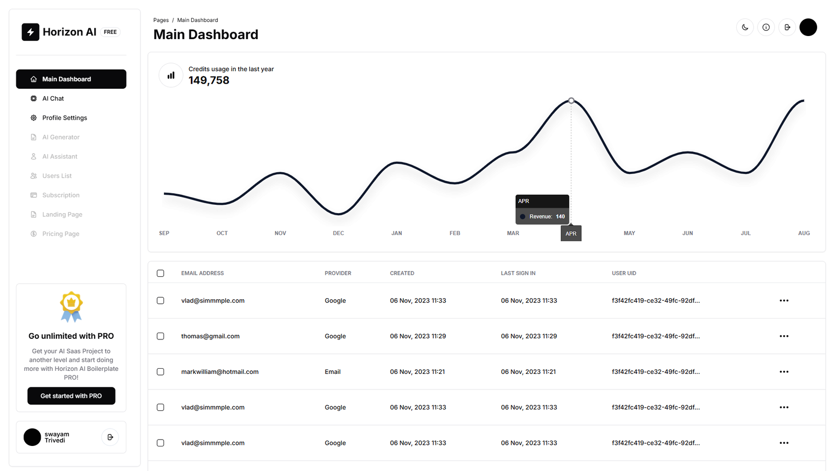This screenshot has width=836, height=471.
Task: Open row actions for thomas@gmail.com
Action: click(784, 336)
